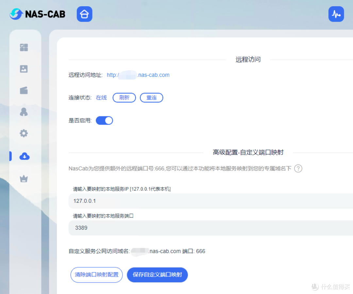Select the cloud remote access icon in sidebar
353x294 pixels.
(x=24, y=157)
